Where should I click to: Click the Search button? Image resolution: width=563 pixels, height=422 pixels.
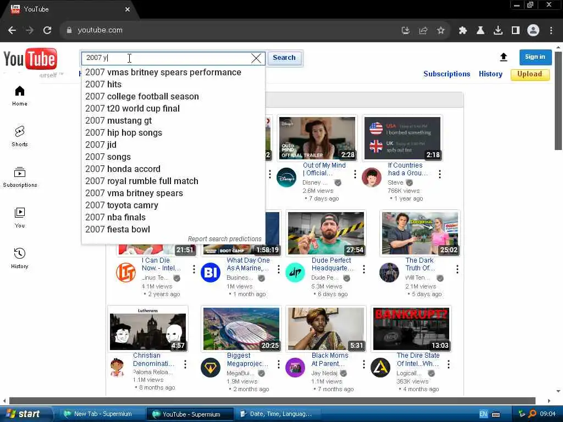pos(284,58)
